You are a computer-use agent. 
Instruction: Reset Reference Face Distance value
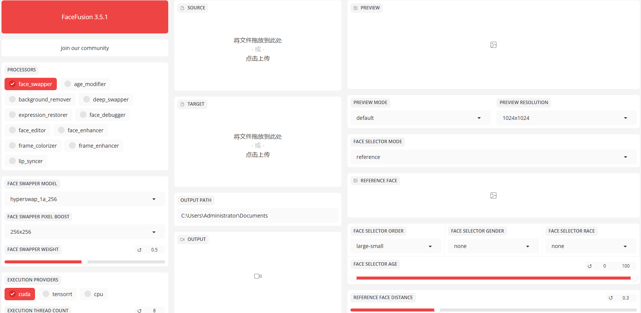pyautogui.click(x=611, y=298)
